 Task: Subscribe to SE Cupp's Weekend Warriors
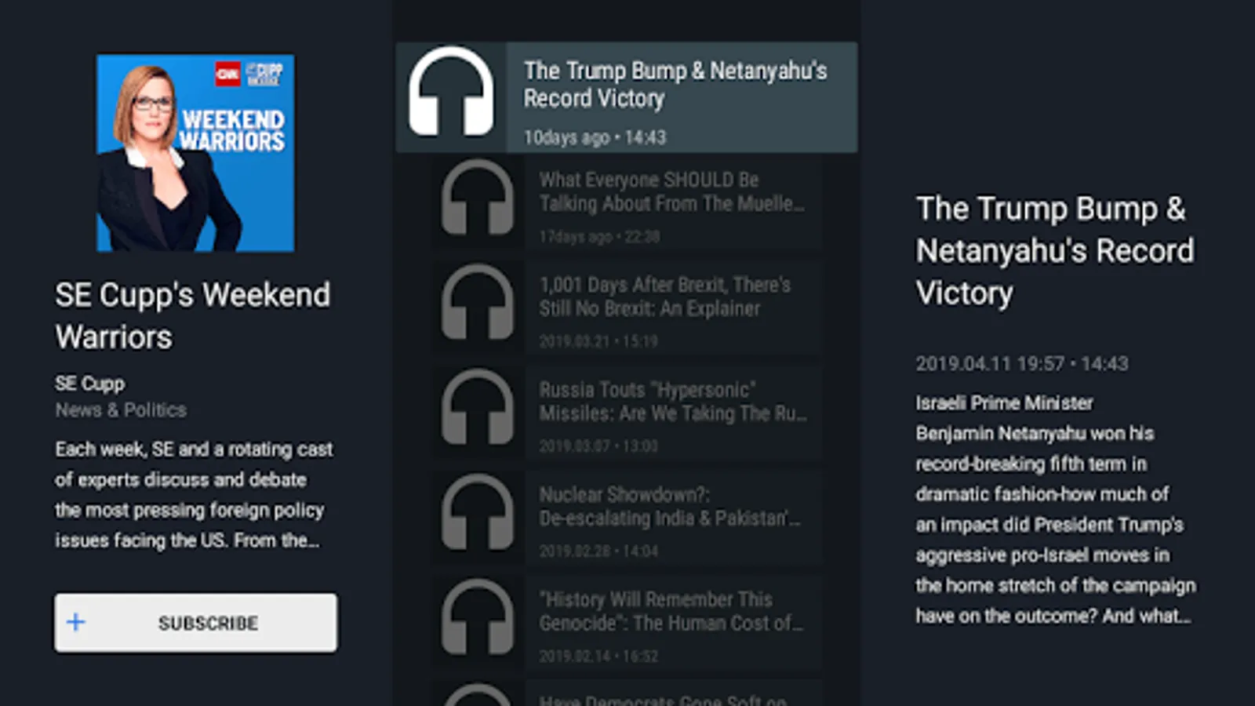pyautogui.click(x=196, y=622)
